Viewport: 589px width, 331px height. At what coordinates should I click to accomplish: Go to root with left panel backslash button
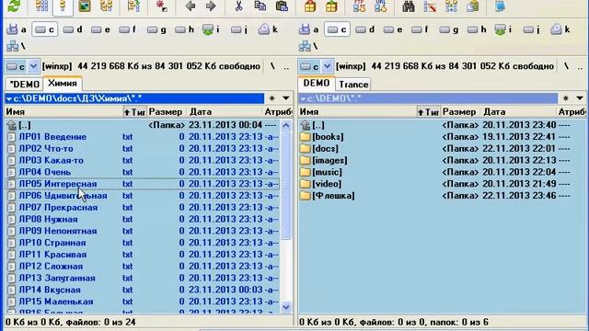pyautogui.click(x=272, y=66)
